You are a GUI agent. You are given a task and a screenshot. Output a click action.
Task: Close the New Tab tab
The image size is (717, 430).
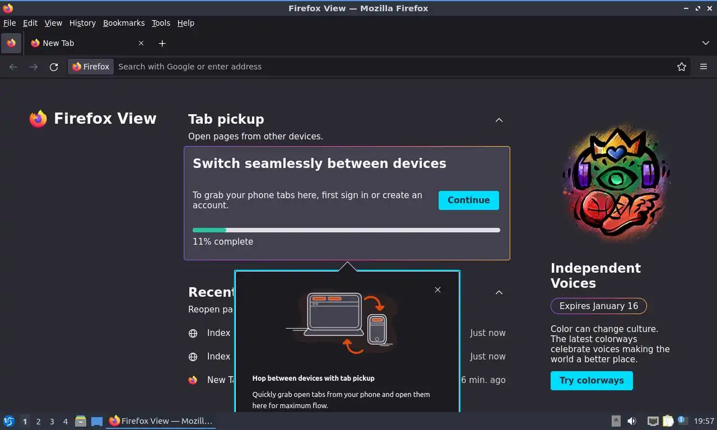[x=141, y=43]
